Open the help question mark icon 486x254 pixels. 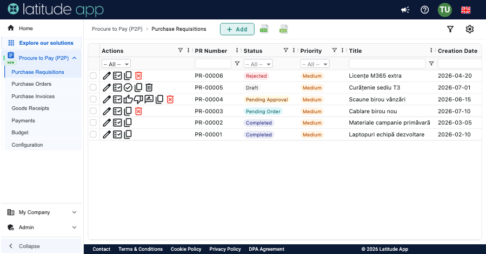point(424,10)
